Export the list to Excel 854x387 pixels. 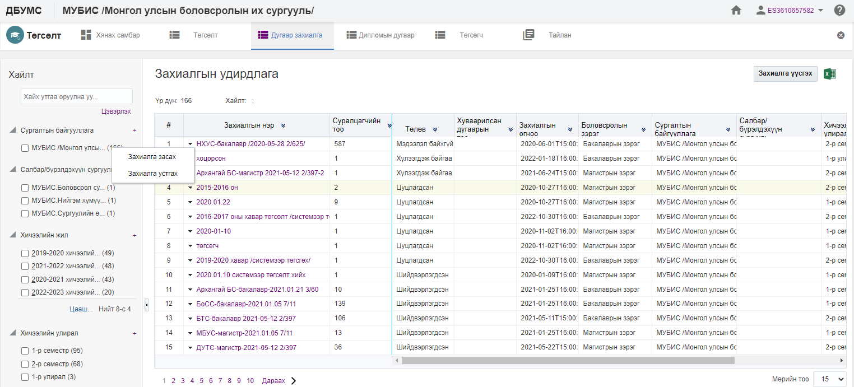click(830, 74)
